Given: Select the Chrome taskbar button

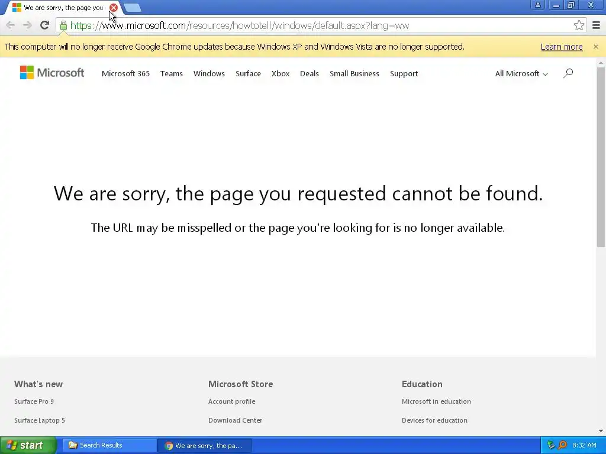Looking at the screenshot, I should [x=205, y=446].
